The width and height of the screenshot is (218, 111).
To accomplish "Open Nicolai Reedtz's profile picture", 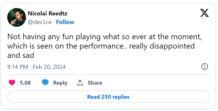I will (x=17, y=17).
